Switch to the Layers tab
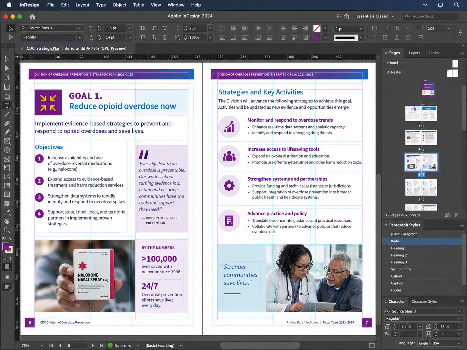Image resolution: width=467 pixels, height=350 pixels. tap(414, 53)
